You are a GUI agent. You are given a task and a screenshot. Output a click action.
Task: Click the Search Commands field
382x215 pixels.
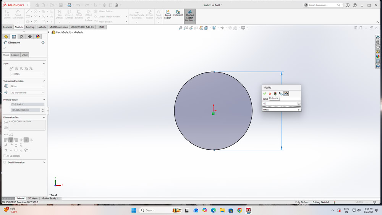pos(322,5)
